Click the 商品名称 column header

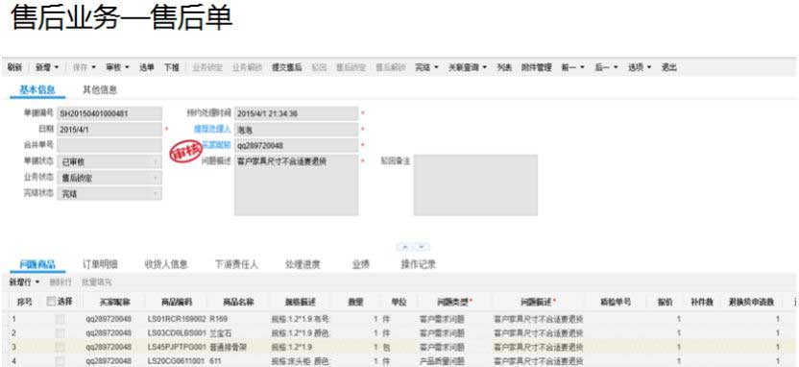coord(238,302)
